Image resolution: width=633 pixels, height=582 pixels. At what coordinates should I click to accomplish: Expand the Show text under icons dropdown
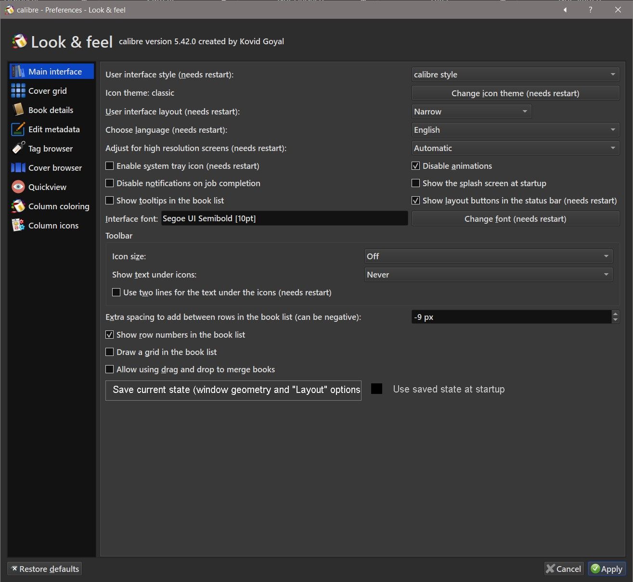coord(489,275)
